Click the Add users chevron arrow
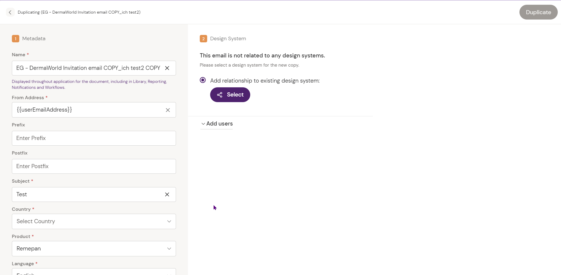The width and height of the screenshot is (561, 275). pos(203,124)
